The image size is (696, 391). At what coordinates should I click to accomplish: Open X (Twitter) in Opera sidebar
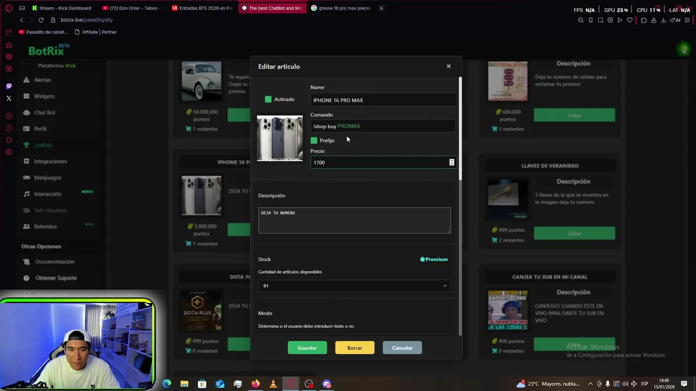(x=9, y=98)
